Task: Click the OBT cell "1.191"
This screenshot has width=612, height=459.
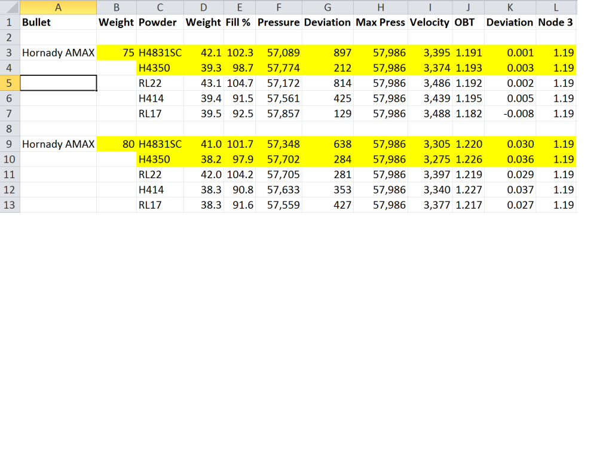Action: click(469, 53)
